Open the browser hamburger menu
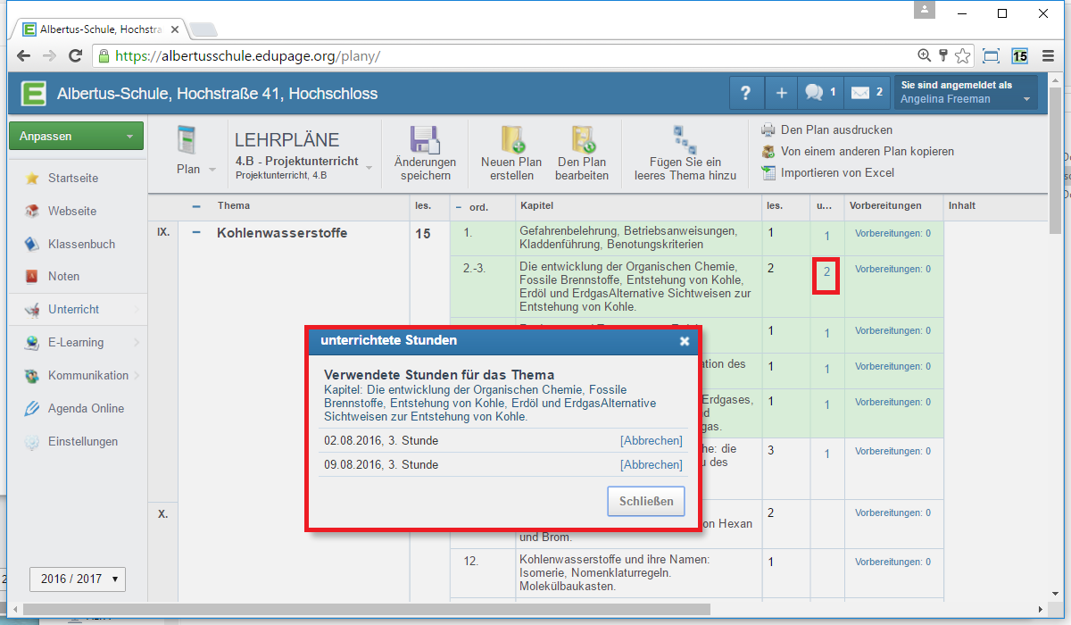1071x625 pixels. point(1046,56)
